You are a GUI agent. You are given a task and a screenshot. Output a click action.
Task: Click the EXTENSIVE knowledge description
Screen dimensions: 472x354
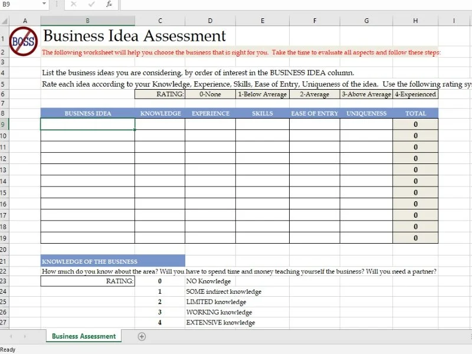(220, 323)
